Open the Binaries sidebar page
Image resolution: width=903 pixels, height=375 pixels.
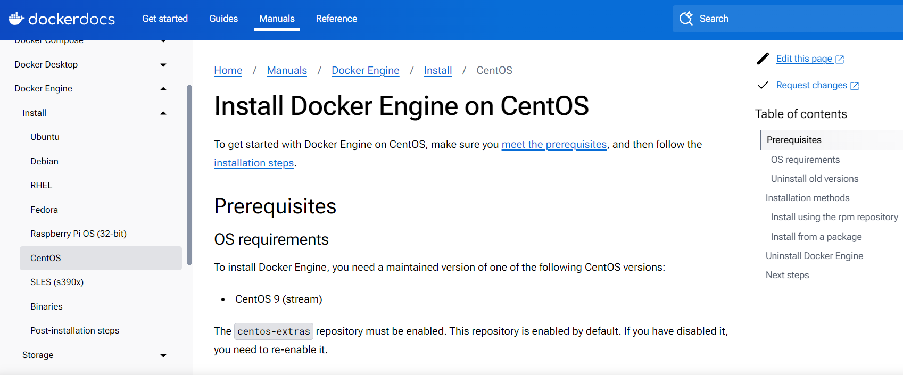point(47,306)
